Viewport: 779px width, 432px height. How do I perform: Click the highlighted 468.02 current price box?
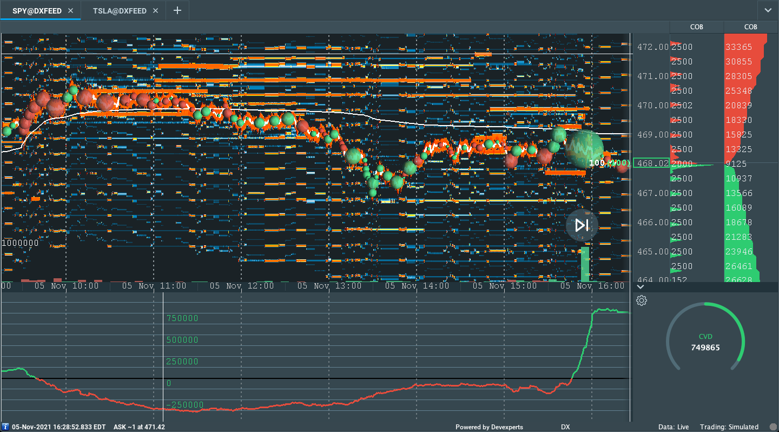(x=651, y=163)
